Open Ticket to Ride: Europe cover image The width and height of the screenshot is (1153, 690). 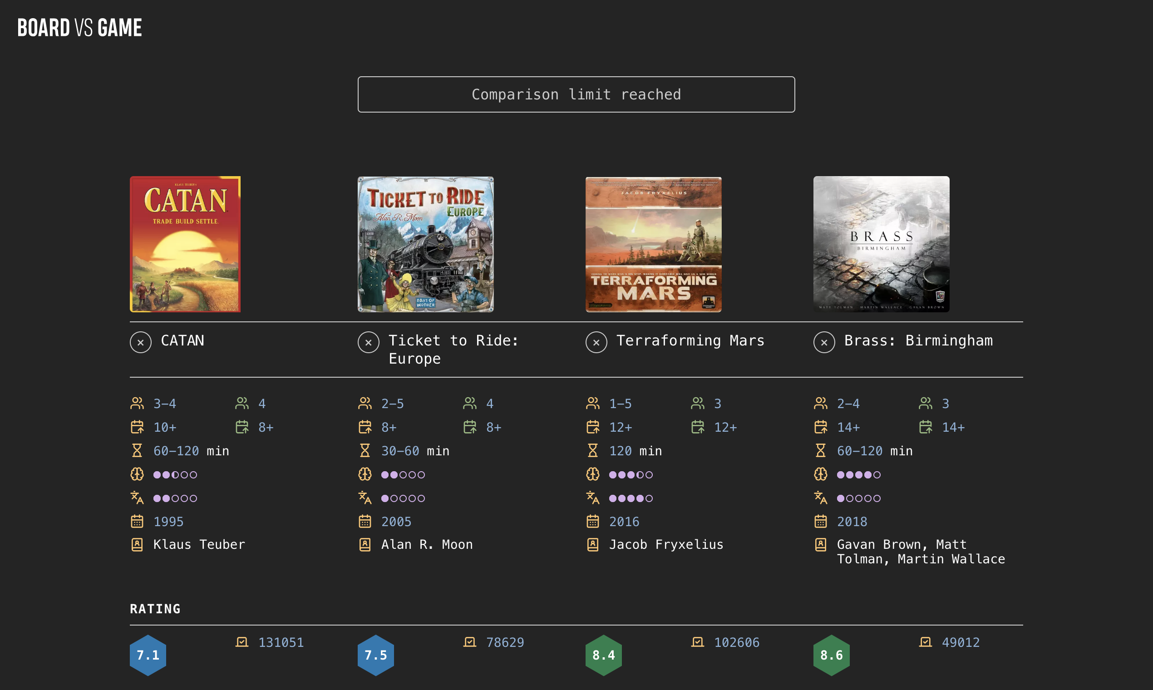pyautogui.click(x=425, y=244)
